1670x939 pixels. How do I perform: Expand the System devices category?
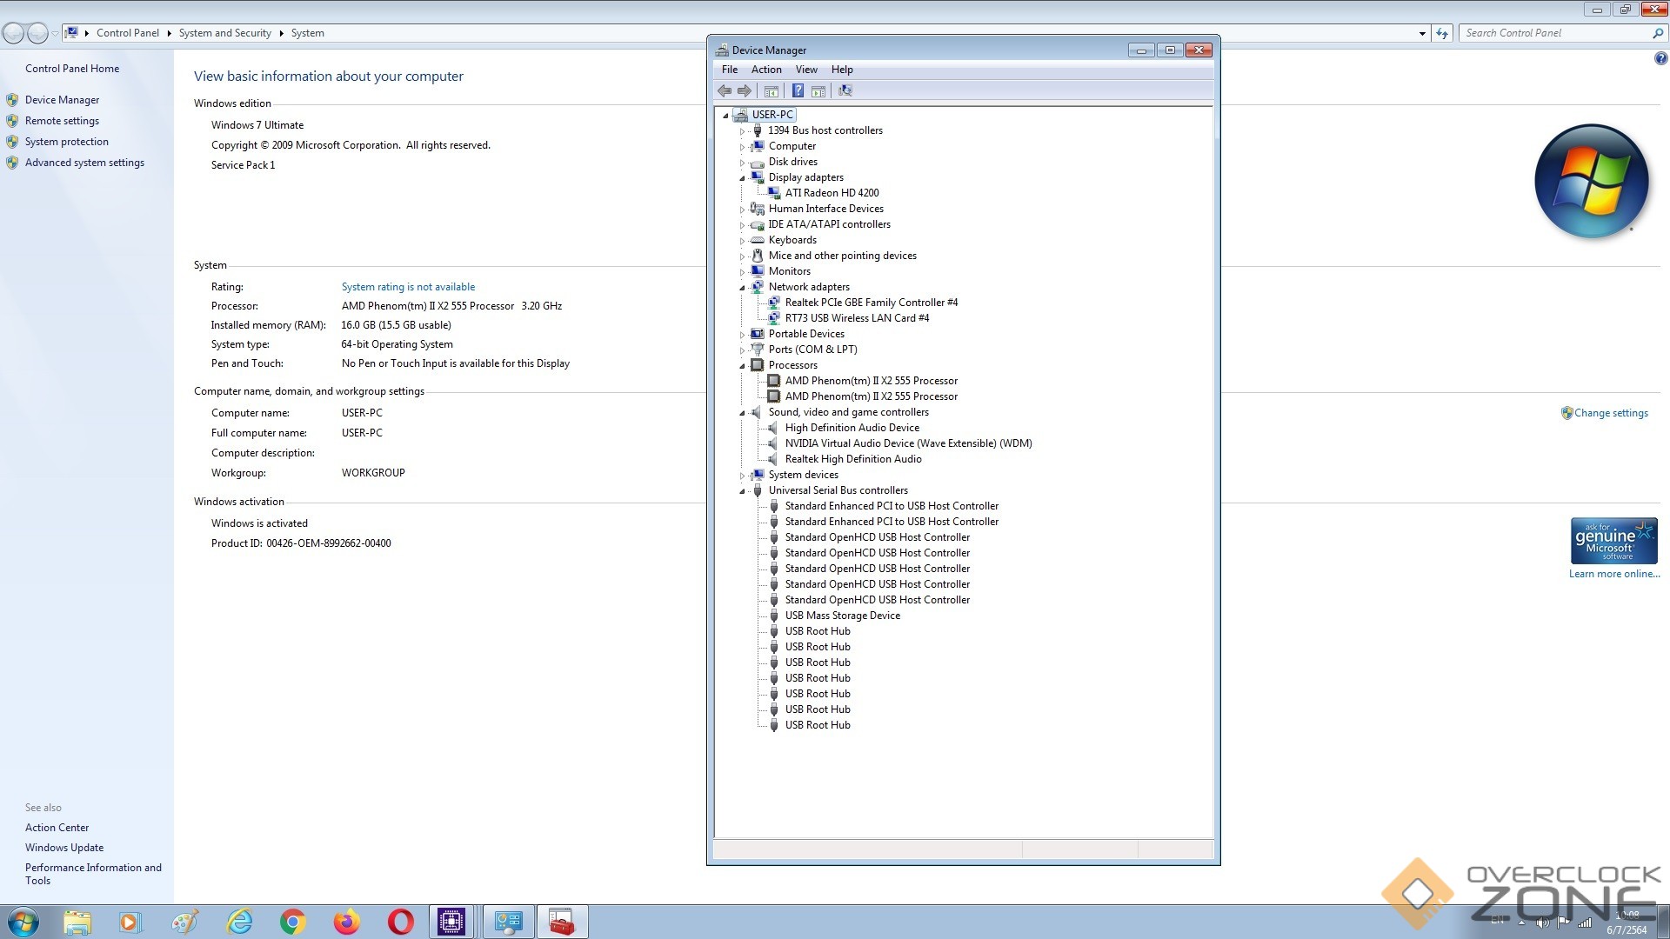tap(742, 476)
